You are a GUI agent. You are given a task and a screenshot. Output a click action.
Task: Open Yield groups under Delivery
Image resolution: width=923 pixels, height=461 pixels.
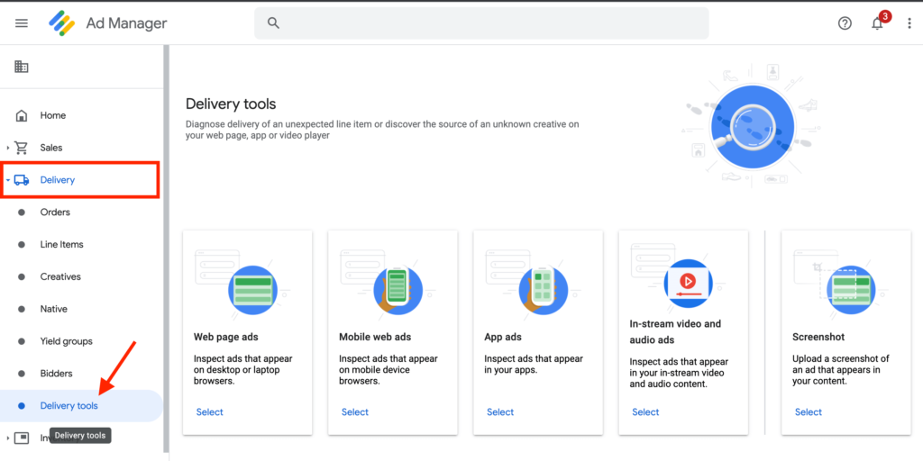click(67, 341)
